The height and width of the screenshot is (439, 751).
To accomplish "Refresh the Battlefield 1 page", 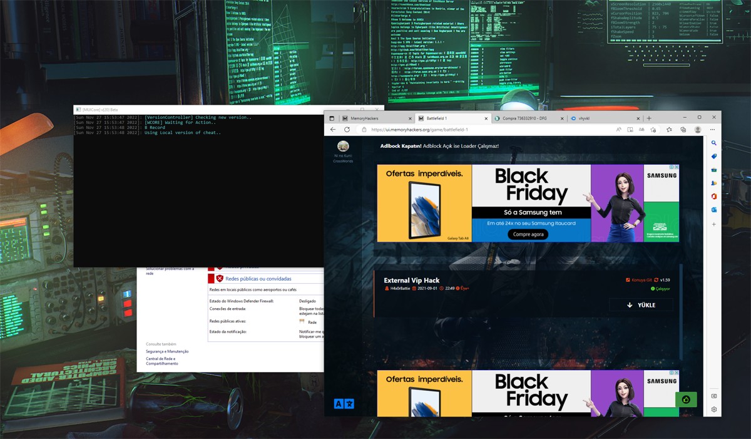I will point(347,130).
